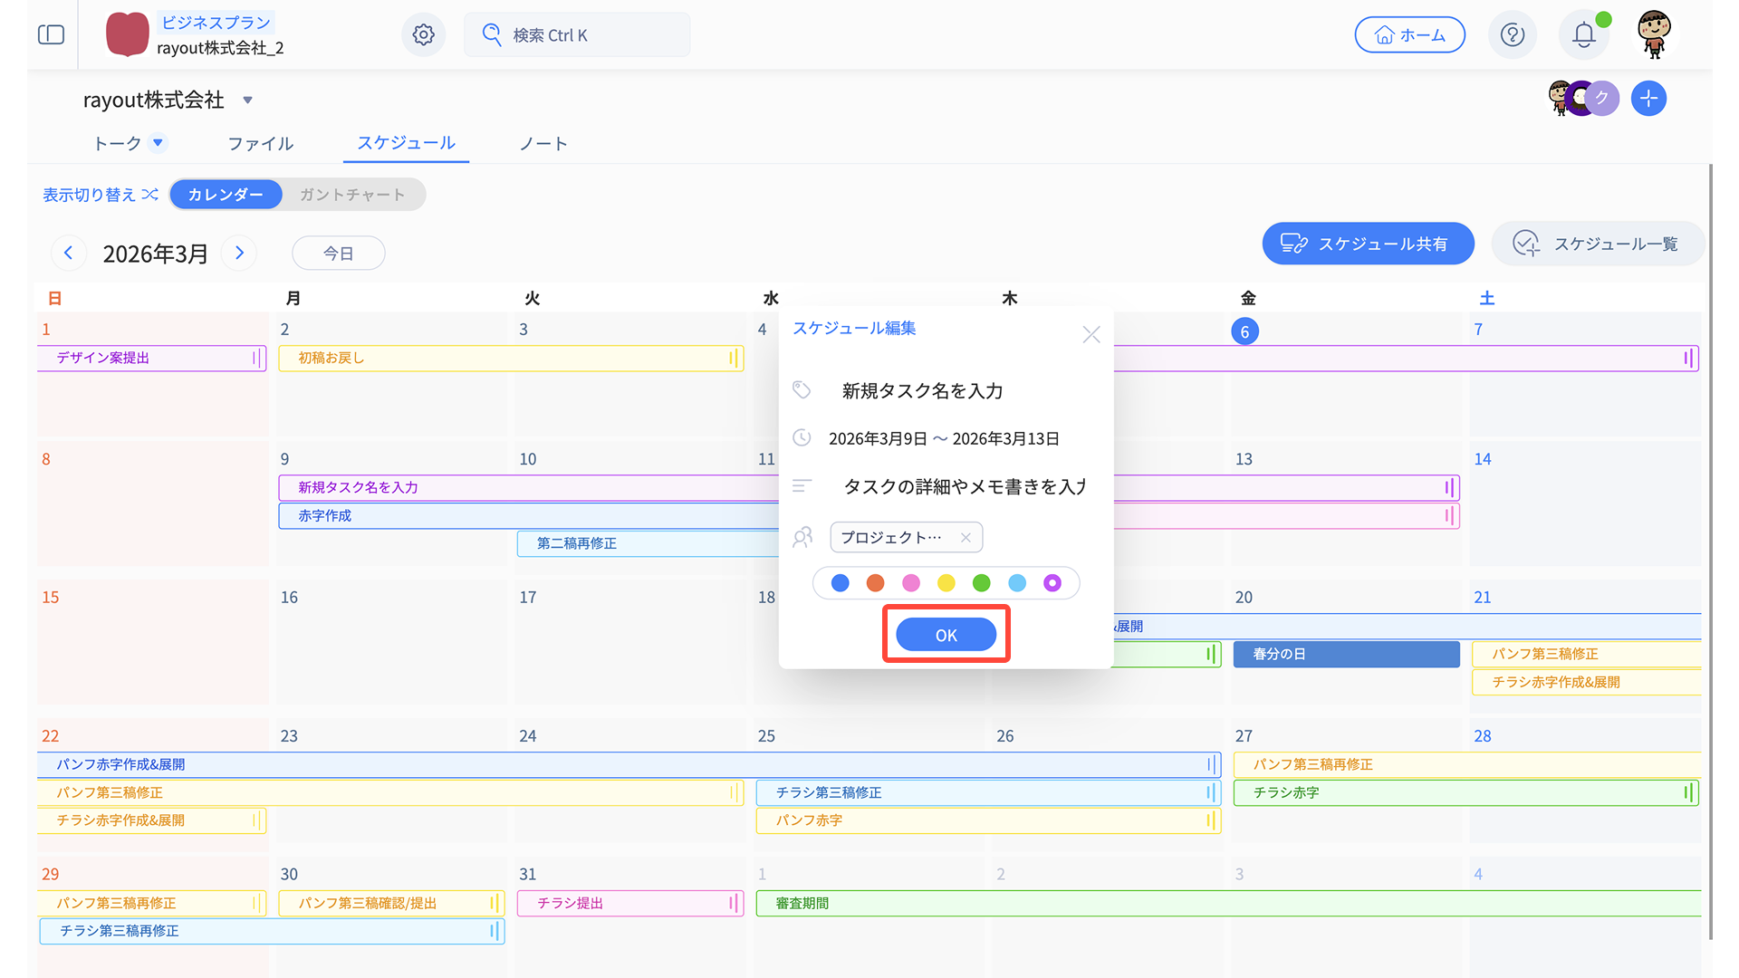Open the ファイル tab

tap(261, 143)
